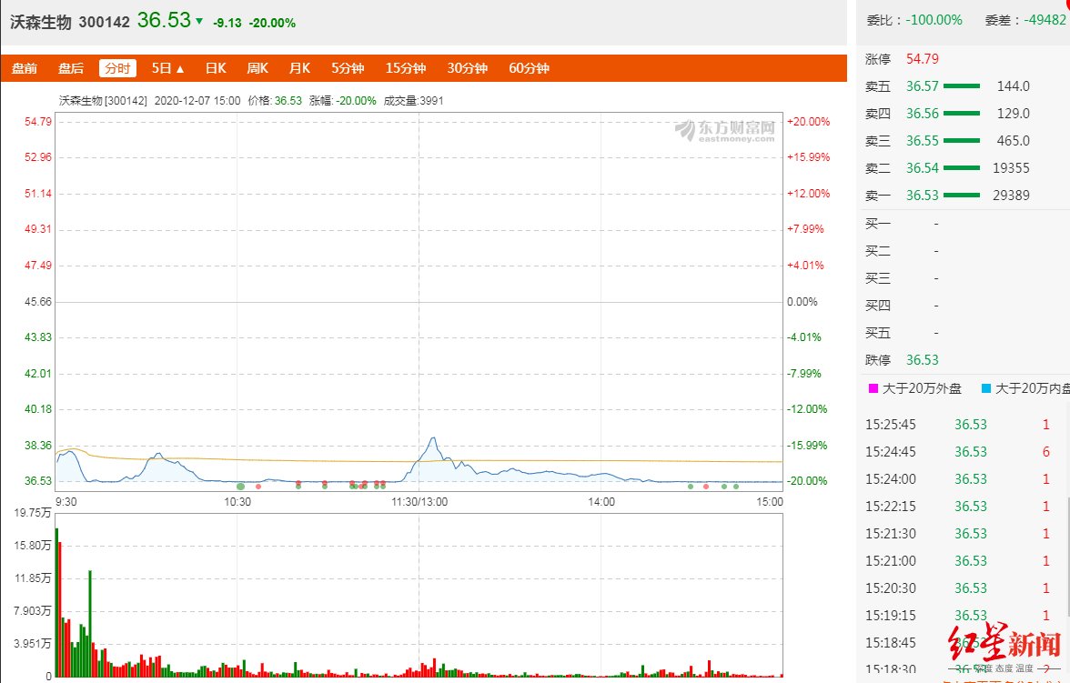This screenshot has width=1070, height=683.
Task: Click the 15分钟 interval tab
Action: [405, 68]
